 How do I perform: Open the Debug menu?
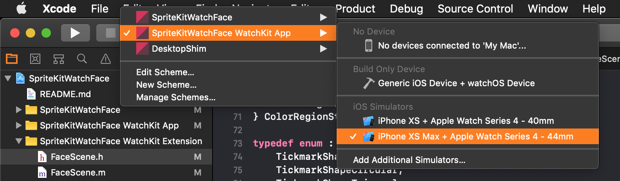(x=406, y=9)
